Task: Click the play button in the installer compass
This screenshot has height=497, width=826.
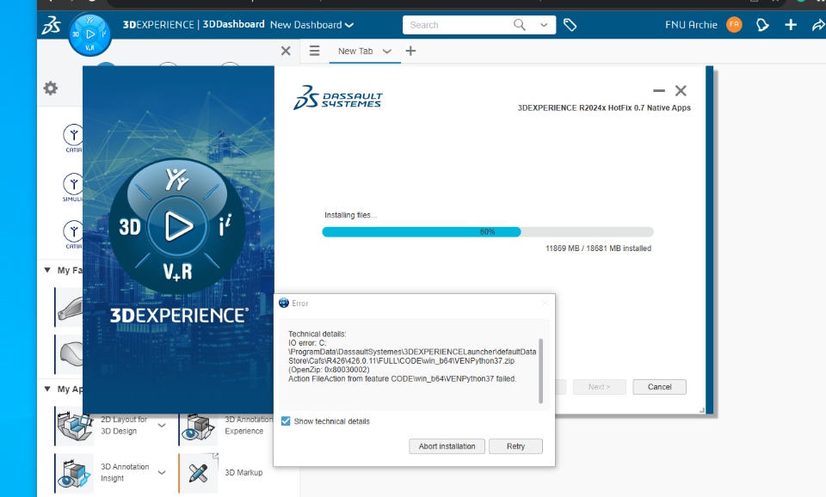Action: point(177,226)
